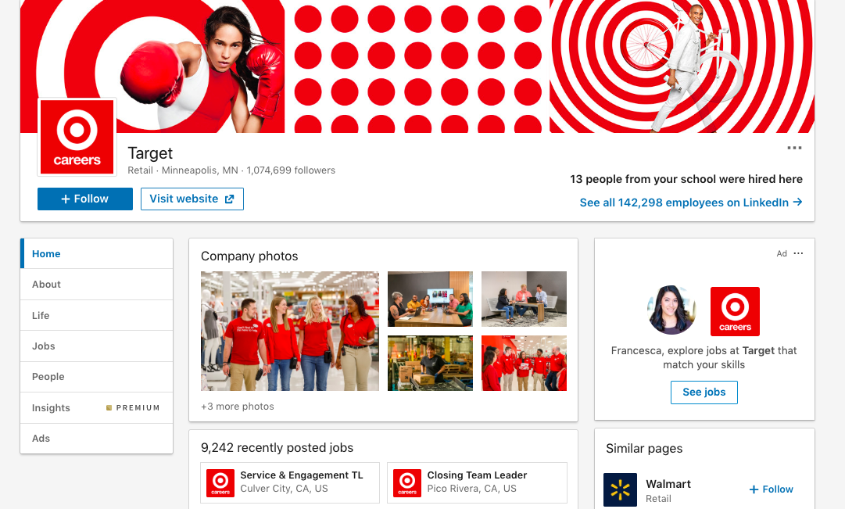
Task: Open the warehouse worker company photo
Action: click(x=430, y=363)
